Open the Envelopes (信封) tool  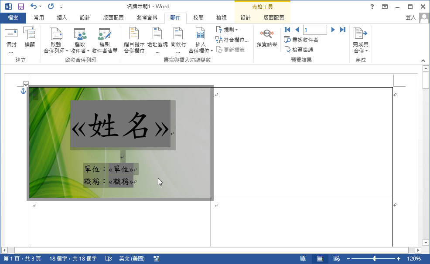10,38
